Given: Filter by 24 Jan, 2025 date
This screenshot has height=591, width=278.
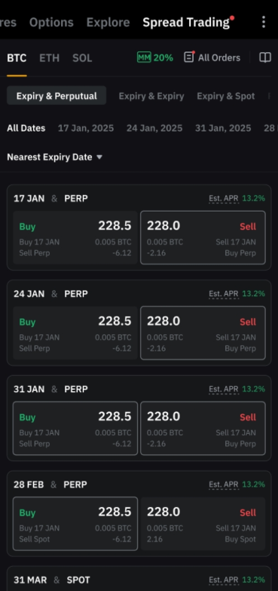Looking at the screenshot, I should (154, 128).
